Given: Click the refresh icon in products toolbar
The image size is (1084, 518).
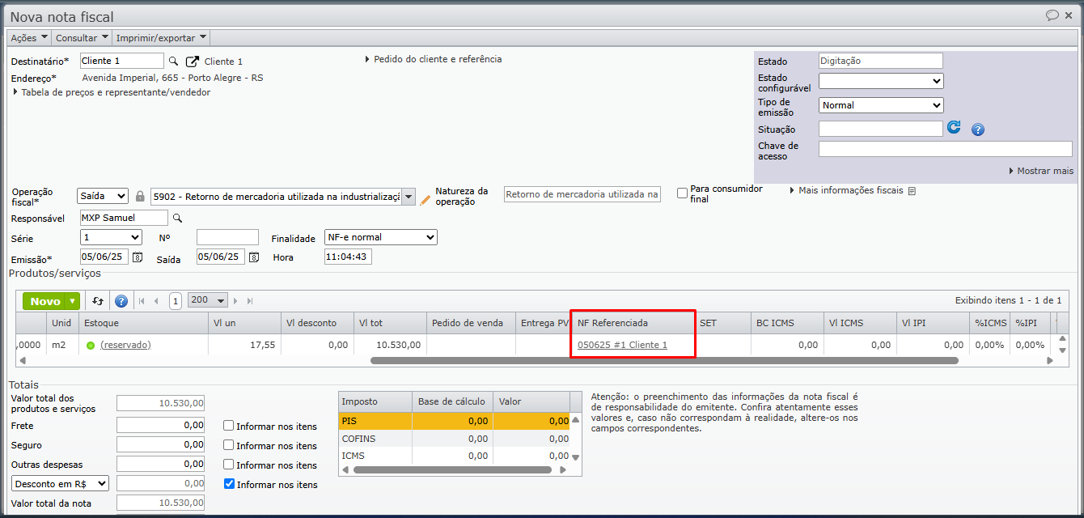Looking at the screenshot, I should pos(98,301).
